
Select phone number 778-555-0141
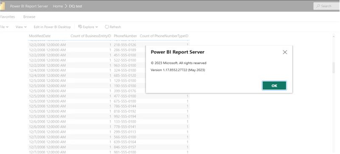(125, 127)
